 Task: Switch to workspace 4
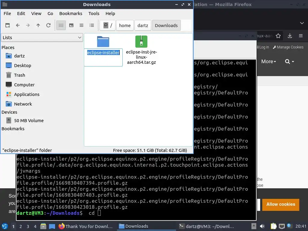35,226
